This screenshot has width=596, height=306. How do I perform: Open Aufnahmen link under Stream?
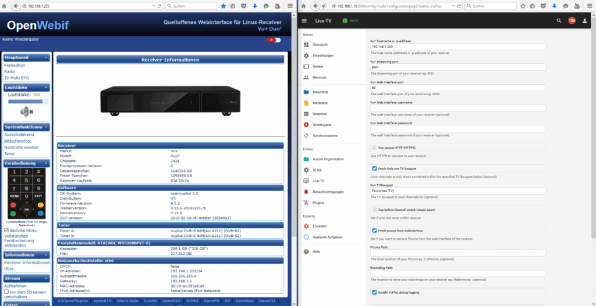pos(15,286)
